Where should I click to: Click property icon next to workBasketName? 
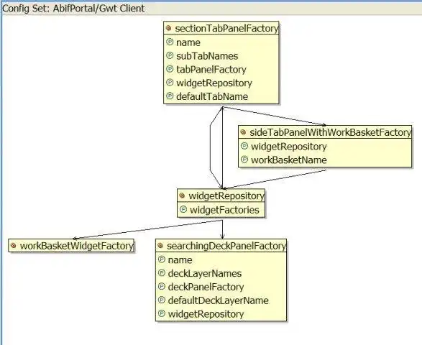point(244,160)
